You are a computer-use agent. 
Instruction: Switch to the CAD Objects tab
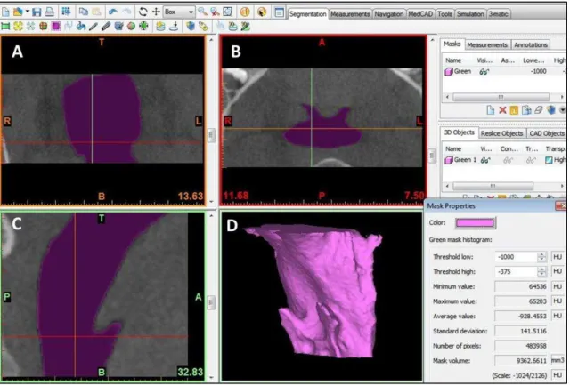(547, 133)
